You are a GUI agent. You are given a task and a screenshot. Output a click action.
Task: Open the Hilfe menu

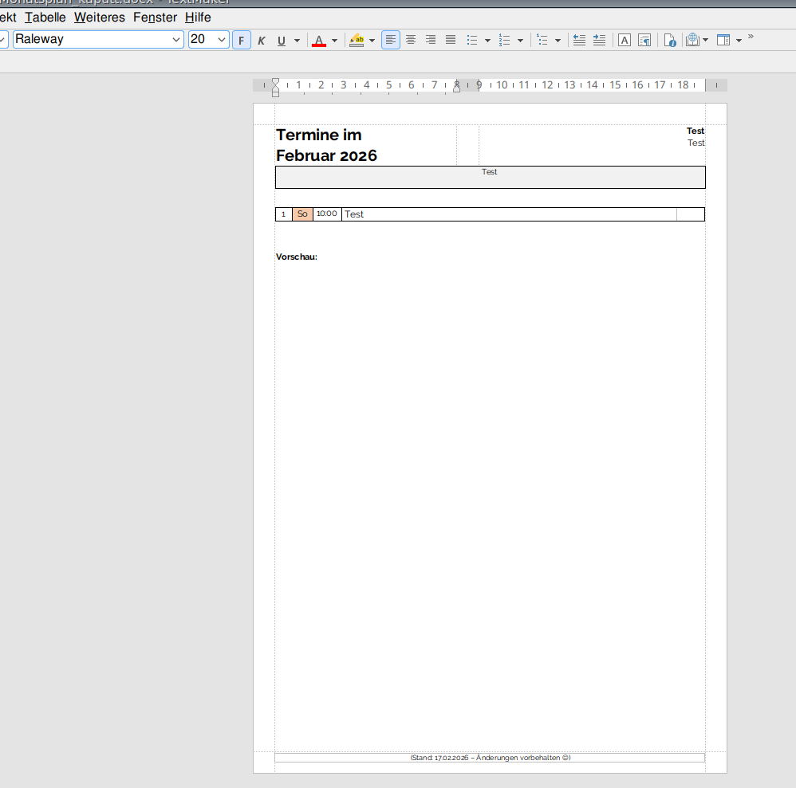[198, 18]
